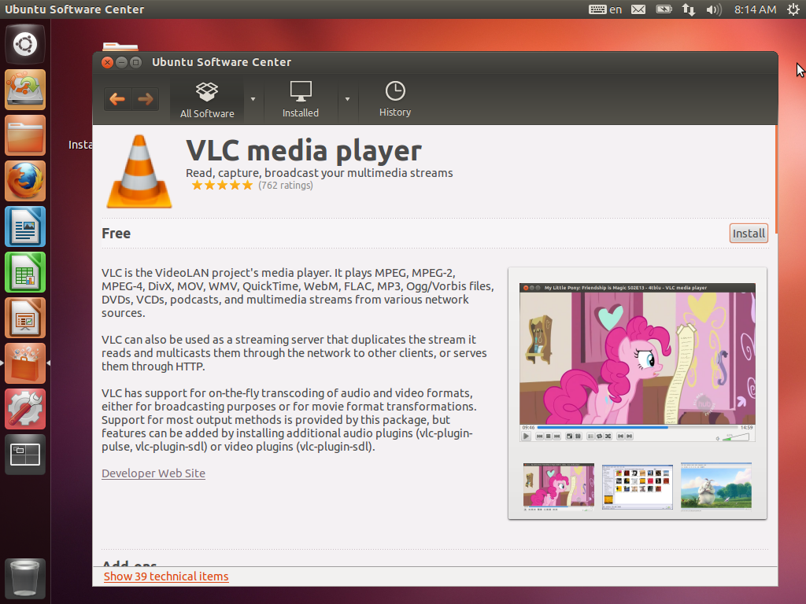Open the All Software section
Viewport: 806px width, 604px height.
point(207,100)
